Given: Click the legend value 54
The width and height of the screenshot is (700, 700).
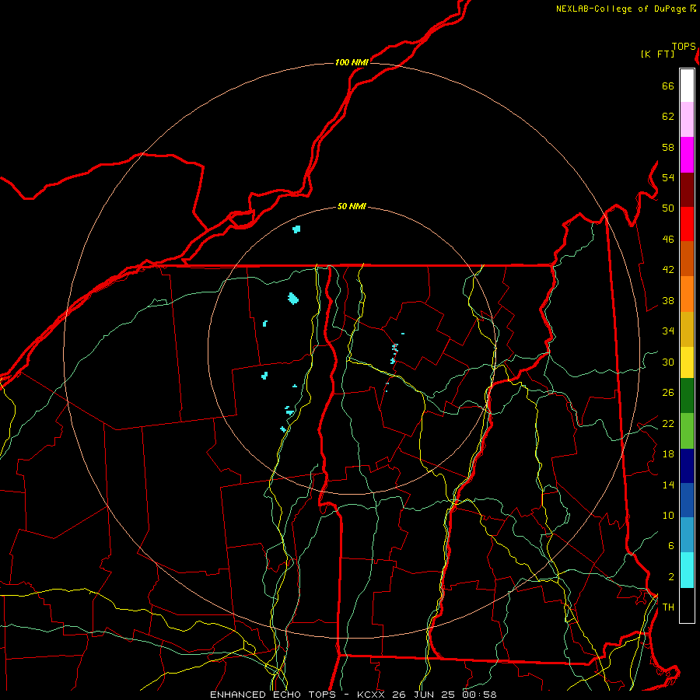Looking at the screenshot, I should click(x=668, y=177).
